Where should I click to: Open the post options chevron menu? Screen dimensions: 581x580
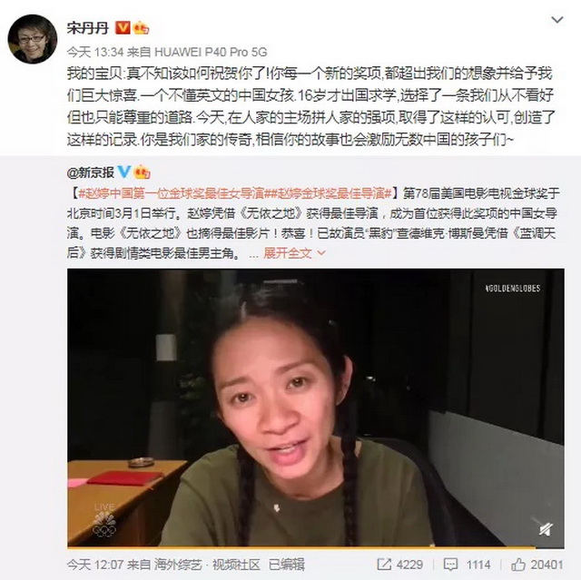pyautogui.click(x=556, y=20)
